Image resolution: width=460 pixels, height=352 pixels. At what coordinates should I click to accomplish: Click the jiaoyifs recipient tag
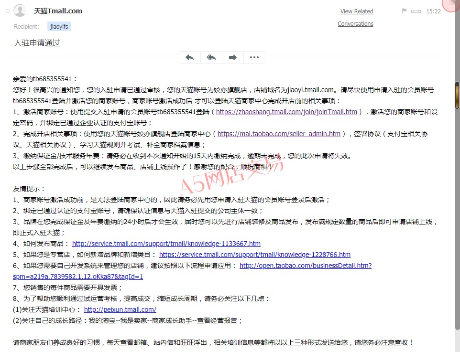click(59, 26)
